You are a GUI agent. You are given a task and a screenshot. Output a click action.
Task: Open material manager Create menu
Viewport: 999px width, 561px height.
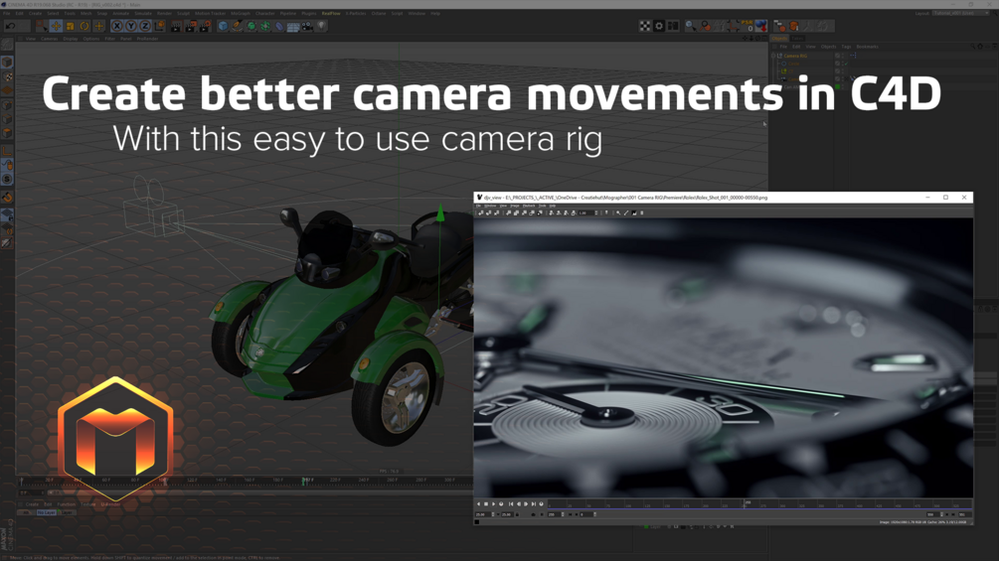(32, 504)
